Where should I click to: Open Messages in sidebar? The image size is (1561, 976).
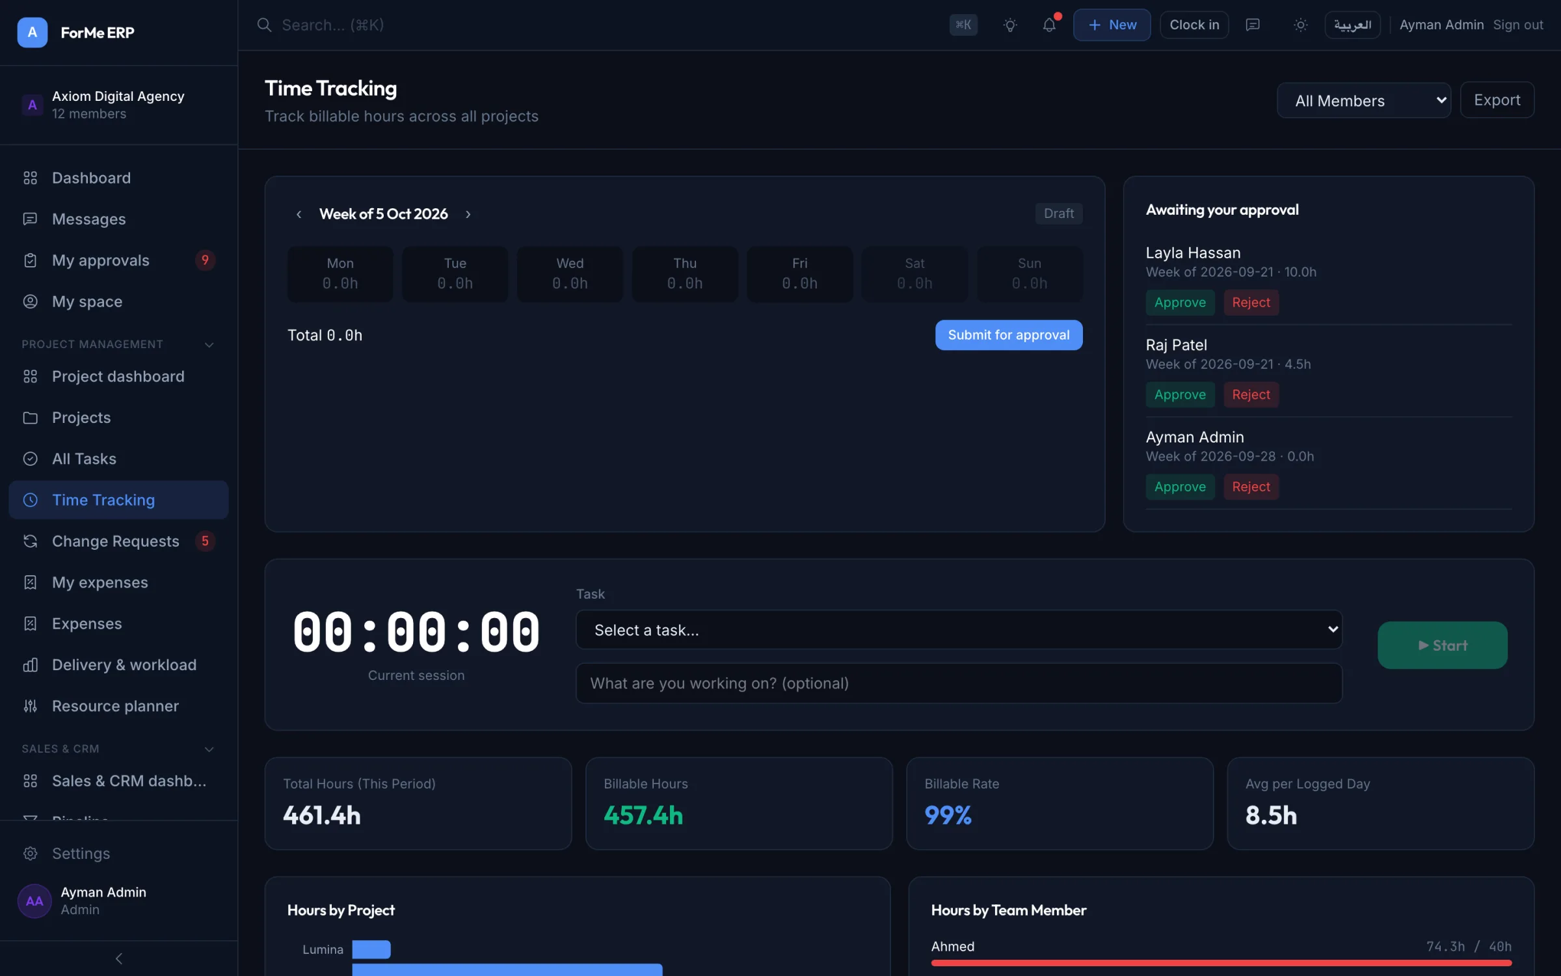[x=118, y=219]
